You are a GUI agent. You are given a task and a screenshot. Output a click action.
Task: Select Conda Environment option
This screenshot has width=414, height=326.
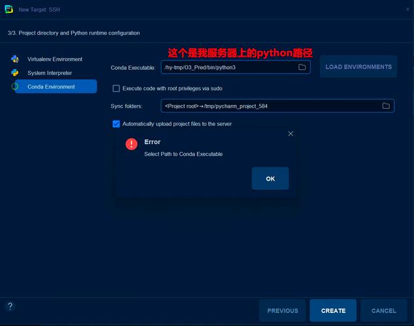(x=56, y=87)
